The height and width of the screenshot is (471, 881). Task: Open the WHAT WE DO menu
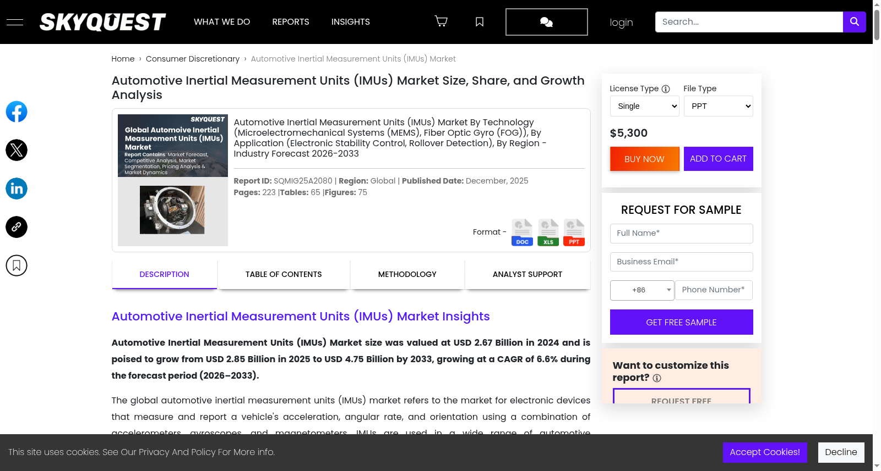222,22
